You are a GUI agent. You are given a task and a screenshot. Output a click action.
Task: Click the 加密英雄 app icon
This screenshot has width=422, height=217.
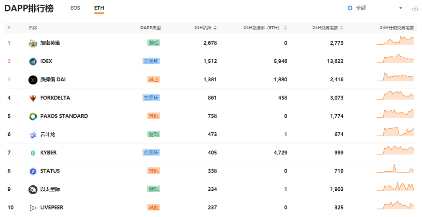point(33,43)
